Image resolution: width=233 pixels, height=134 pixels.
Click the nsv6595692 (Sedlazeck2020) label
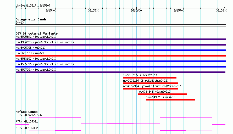(x=36, y=37)
